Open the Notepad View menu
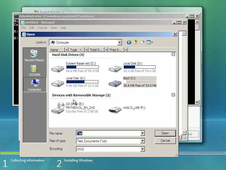 click(54, 28)
